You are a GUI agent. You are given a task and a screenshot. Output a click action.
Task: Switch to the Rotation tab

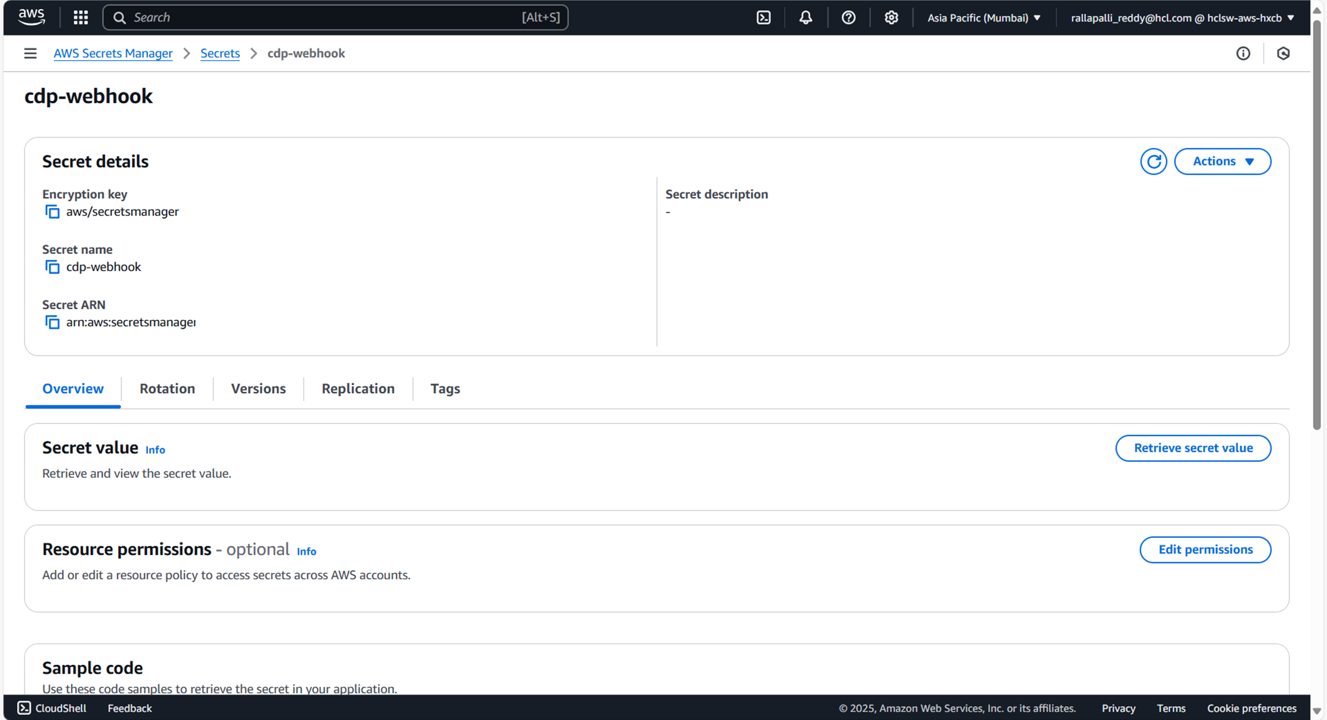click(167, 389)
